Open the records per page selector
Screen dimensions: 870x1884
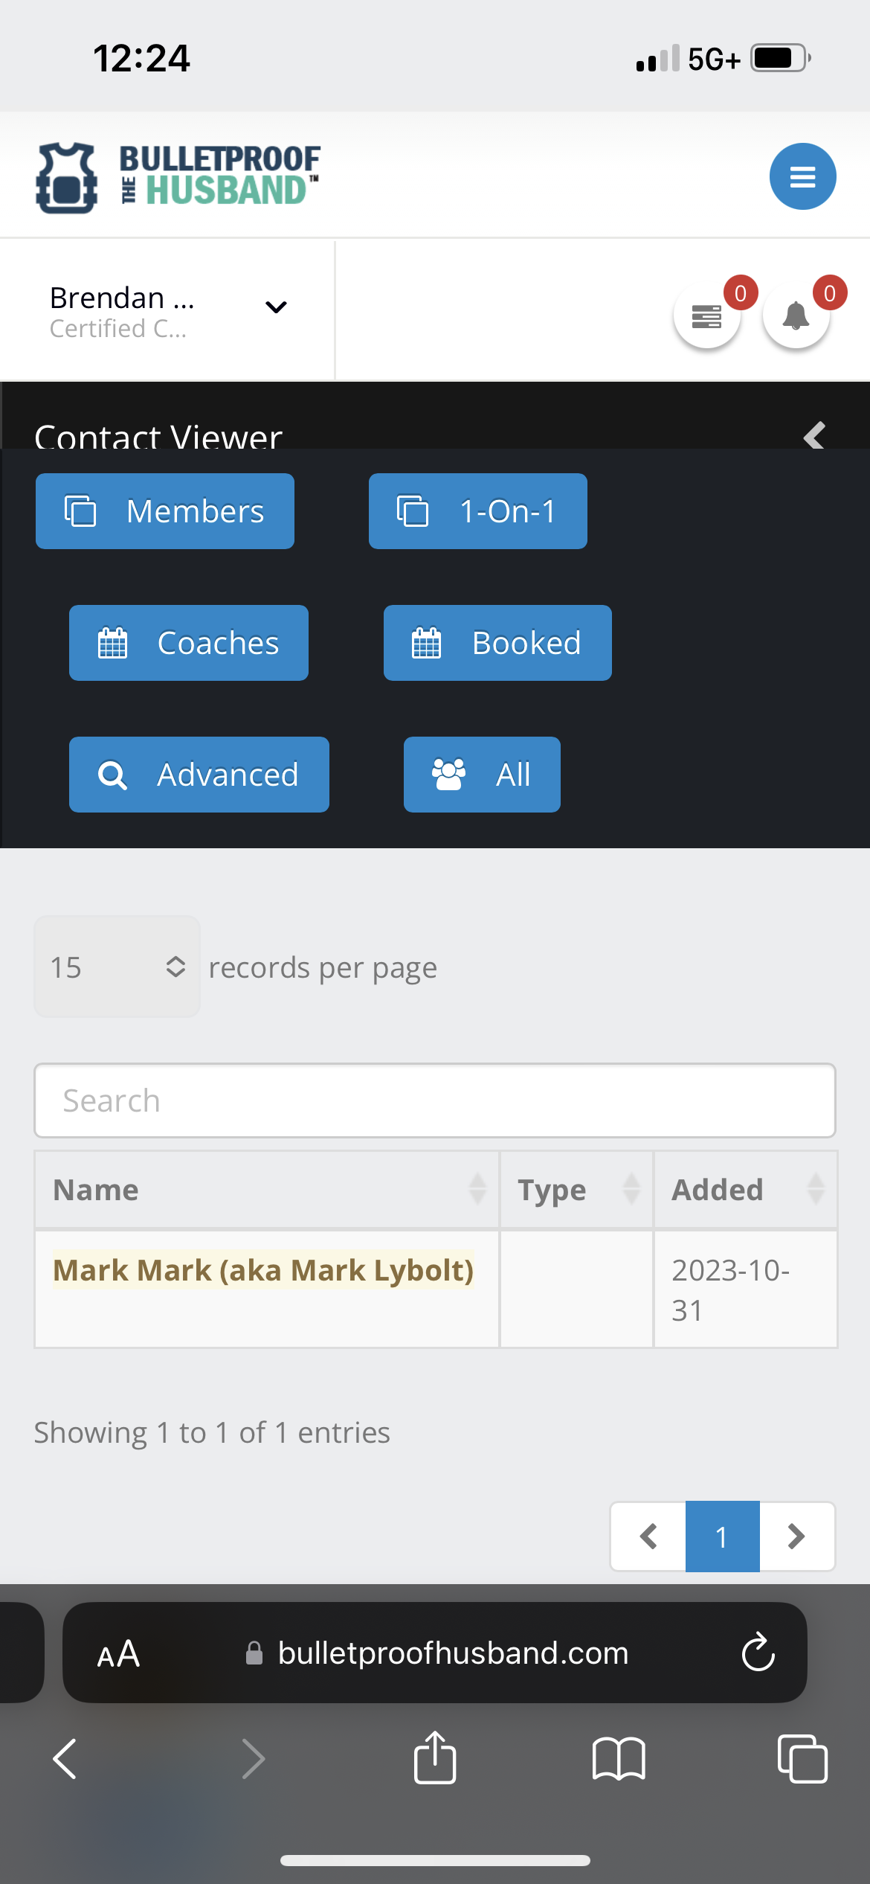tap(117, 967)
